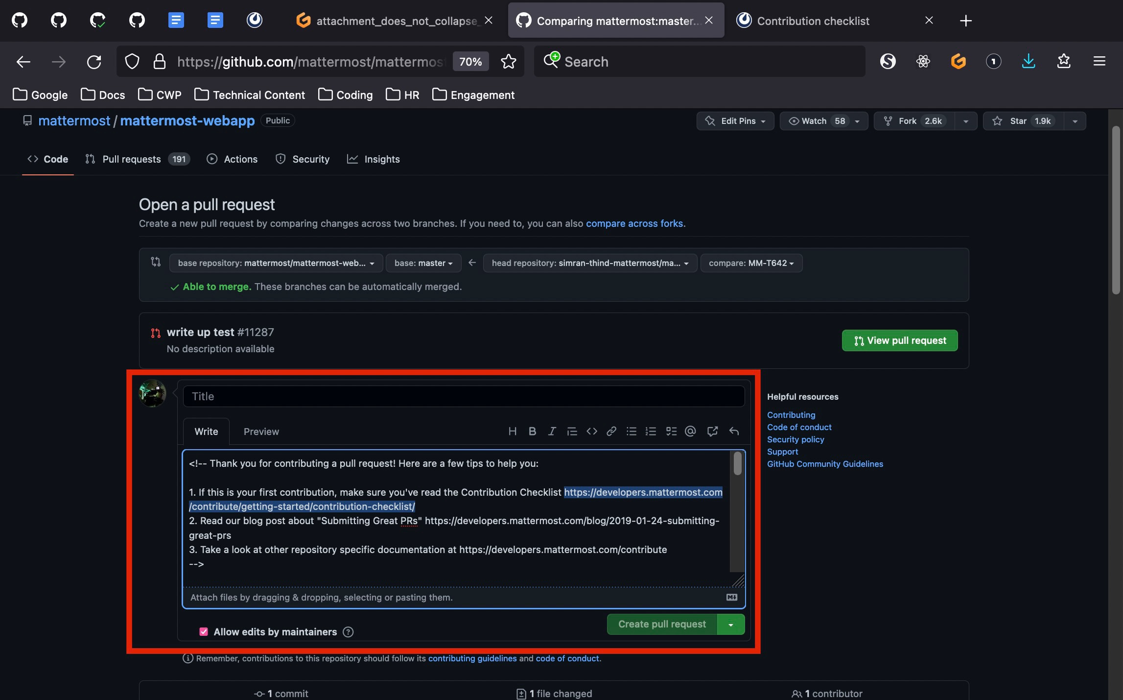
Task: Open the Actions tab
Action: click(x=232, y=159)
